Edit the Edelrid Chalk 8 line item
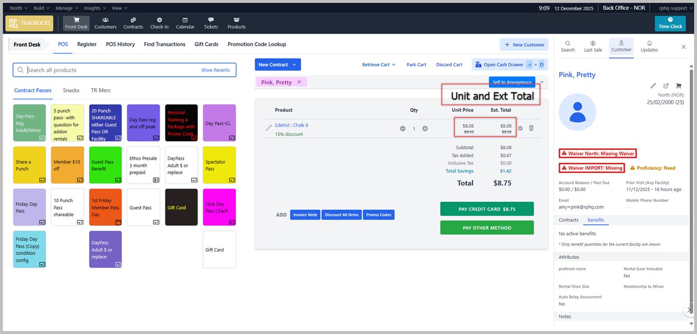The image size is (697, 334). [x=269, y=128]
